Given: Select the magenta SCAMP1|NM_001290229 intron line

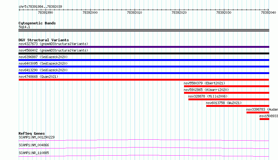Looking at the screenshot, I should (x=144, y=140).
